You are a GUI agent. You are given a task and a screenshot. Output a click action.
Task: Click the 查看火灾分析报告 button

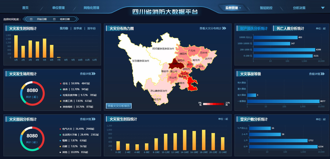[119, 106]
